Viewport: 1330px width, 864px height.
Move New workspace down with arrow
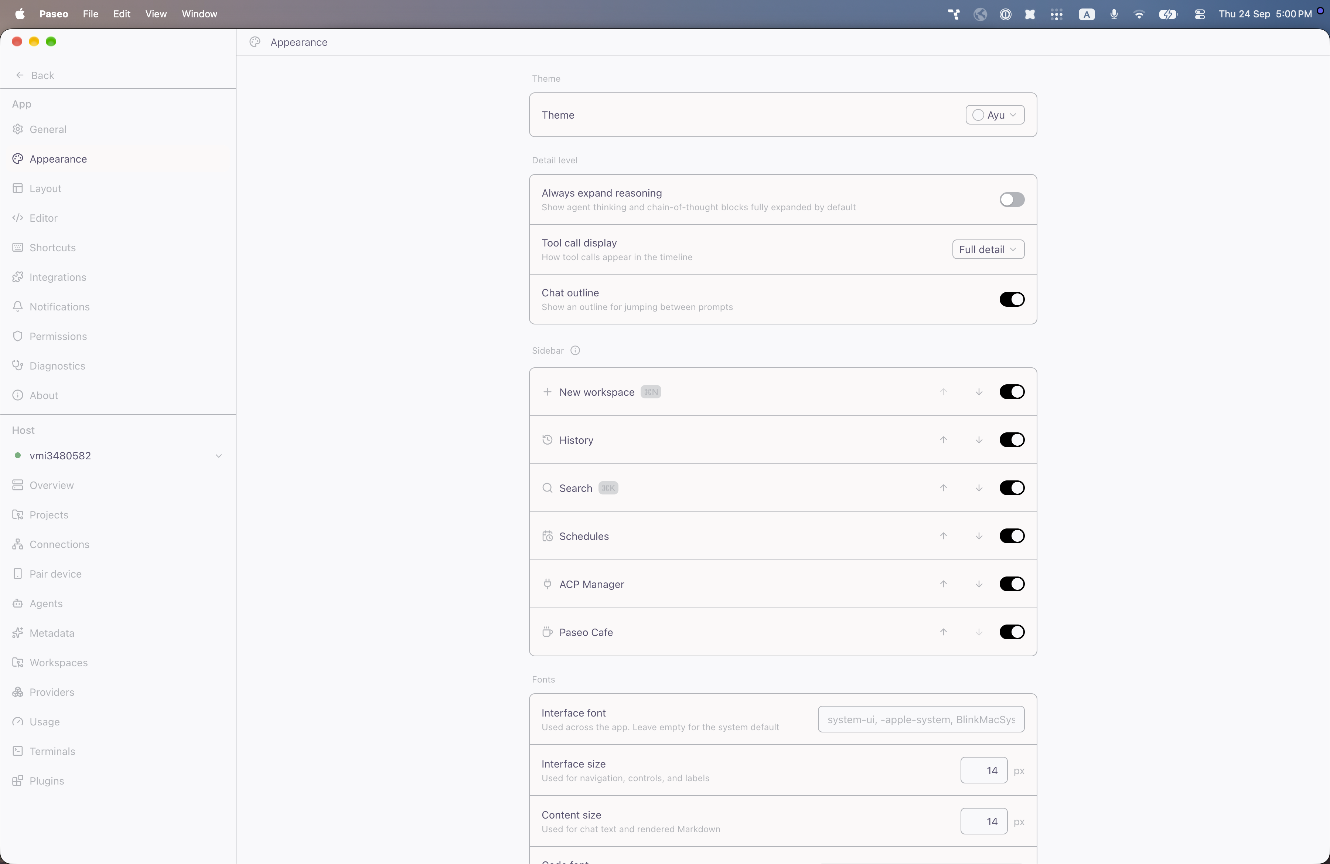tap(979, 392)
